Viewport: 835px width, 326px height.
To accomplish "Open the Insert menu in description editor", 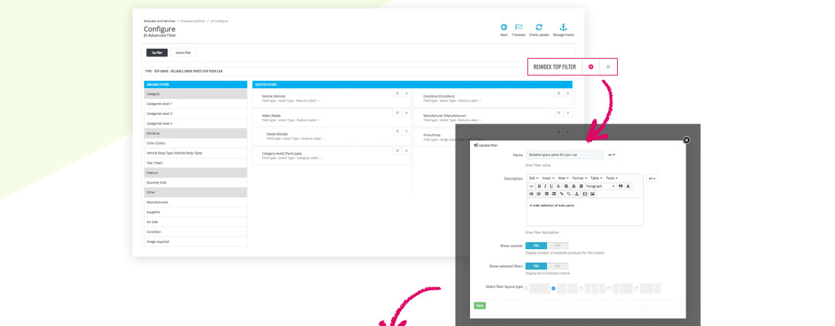I will [x=548, y=177].
